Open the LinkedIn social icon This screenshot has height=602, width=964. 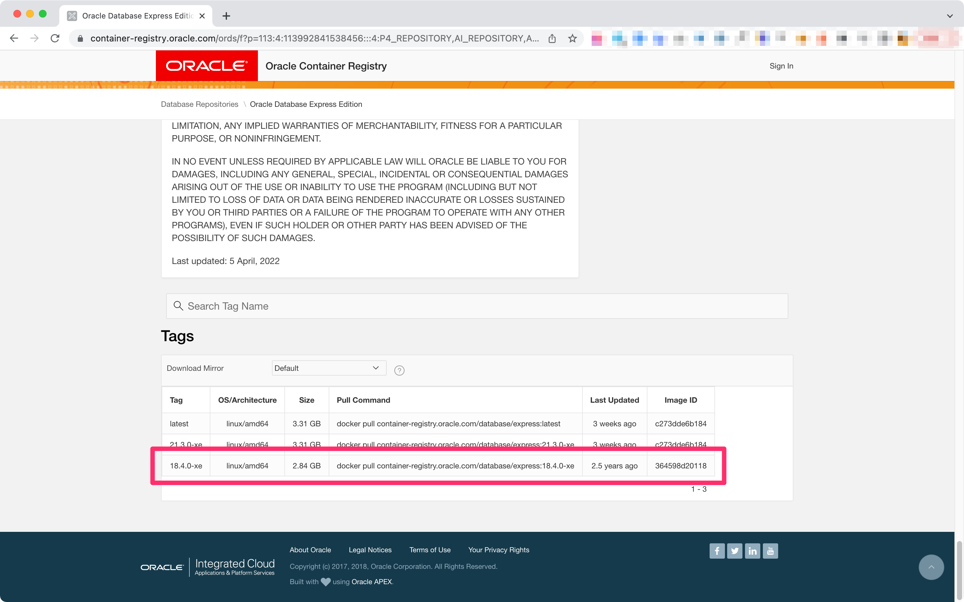752,551
